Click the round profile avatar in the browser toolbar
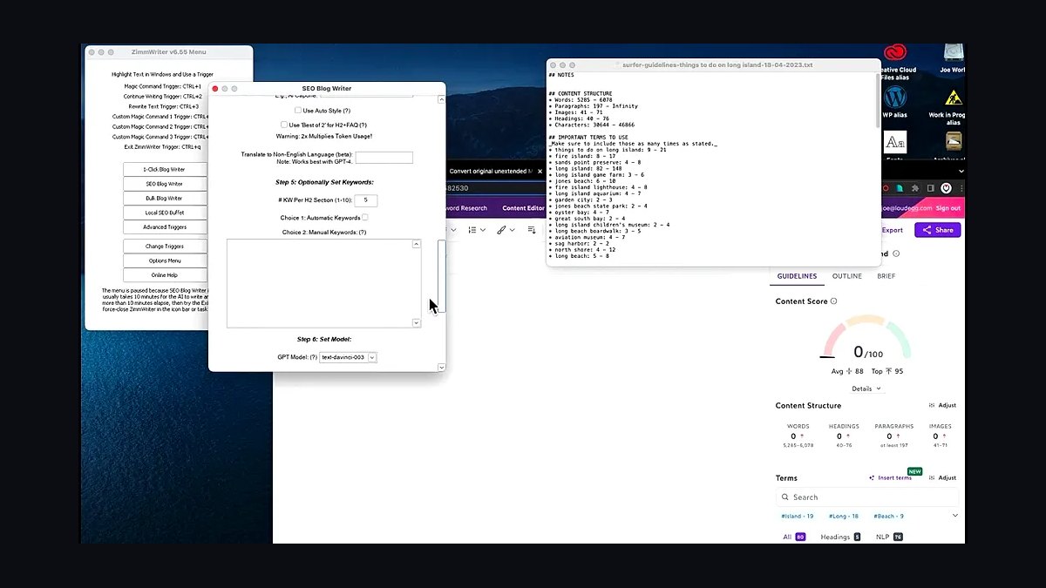Image resolution: width=1046 pixels, height=588 pixels. pyautogui.click(x=946, y=187)
